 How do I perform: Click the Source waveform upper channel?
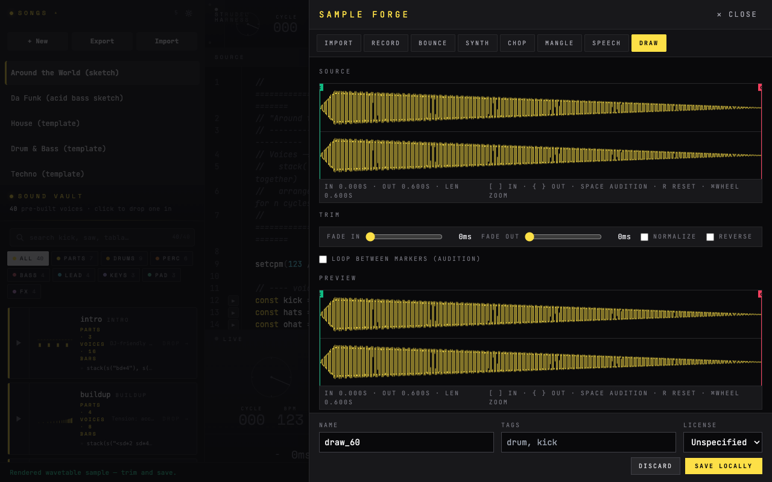[540, 108]
